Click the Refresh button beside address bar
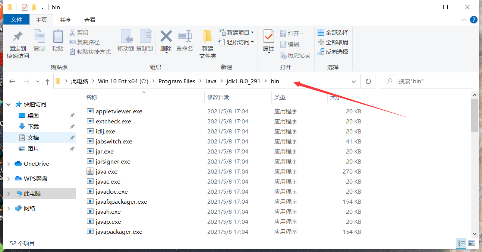Viewport: 482px width, 252px height. tap(368, 81)
